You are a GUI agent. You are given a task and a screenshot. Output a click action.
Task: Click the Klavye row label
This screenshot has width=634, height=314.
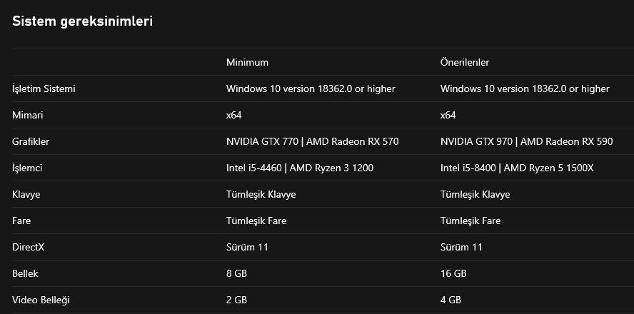tap(26, 194)
